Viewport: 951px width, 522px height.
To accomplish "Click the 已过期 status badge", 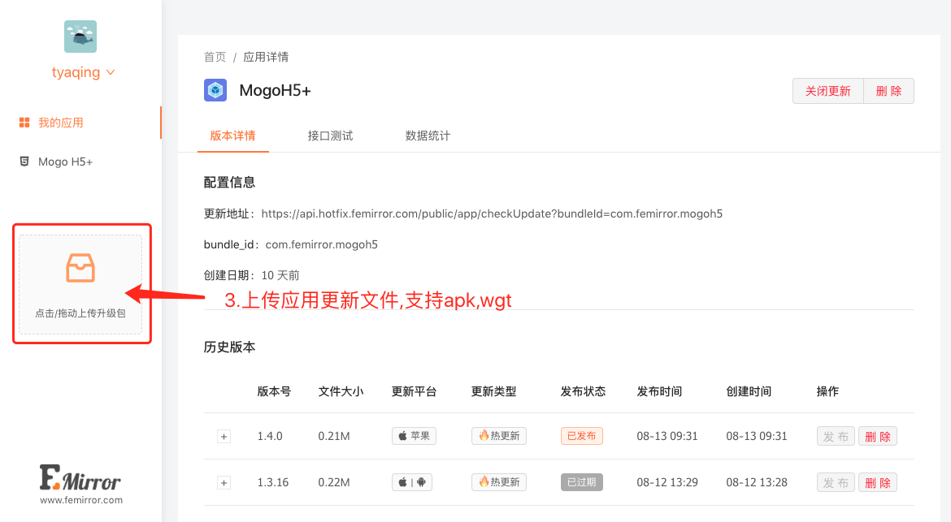I will click(581, 482).
